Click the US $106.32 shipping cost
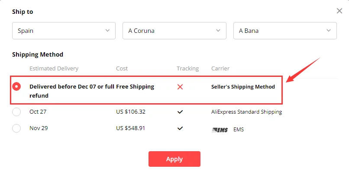The image size is (349, 178). 131,112
